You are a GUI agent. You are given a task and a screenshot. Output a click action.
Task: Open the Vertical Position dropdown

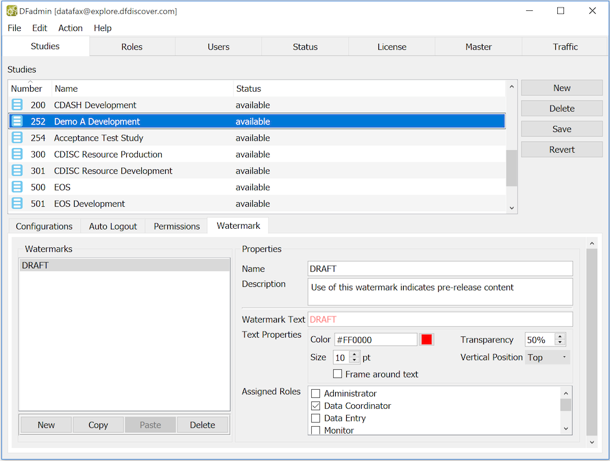(548, 357)
